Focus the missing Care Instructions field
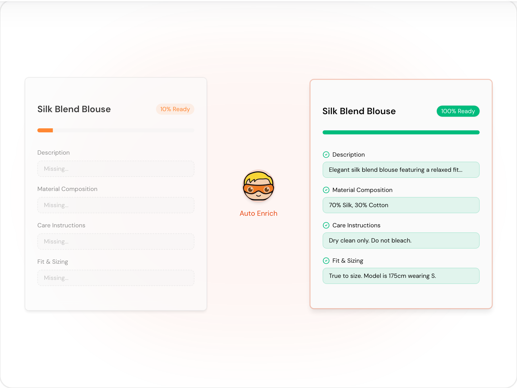 click(x=116, y=241)
